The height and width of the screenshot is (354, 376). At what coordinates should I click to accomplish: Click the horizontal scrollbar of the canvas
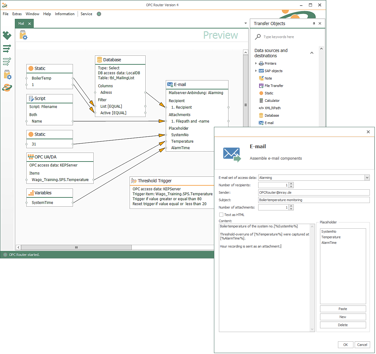(x=76, y=247)
